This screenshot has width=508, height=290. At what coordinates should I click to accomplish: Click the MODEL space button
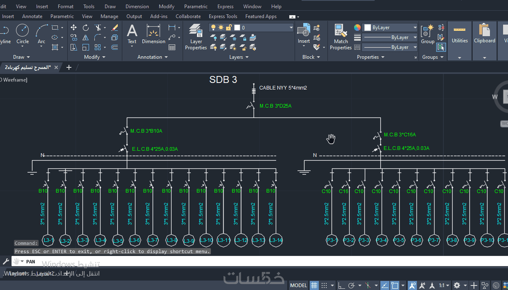tap(299, 286)
